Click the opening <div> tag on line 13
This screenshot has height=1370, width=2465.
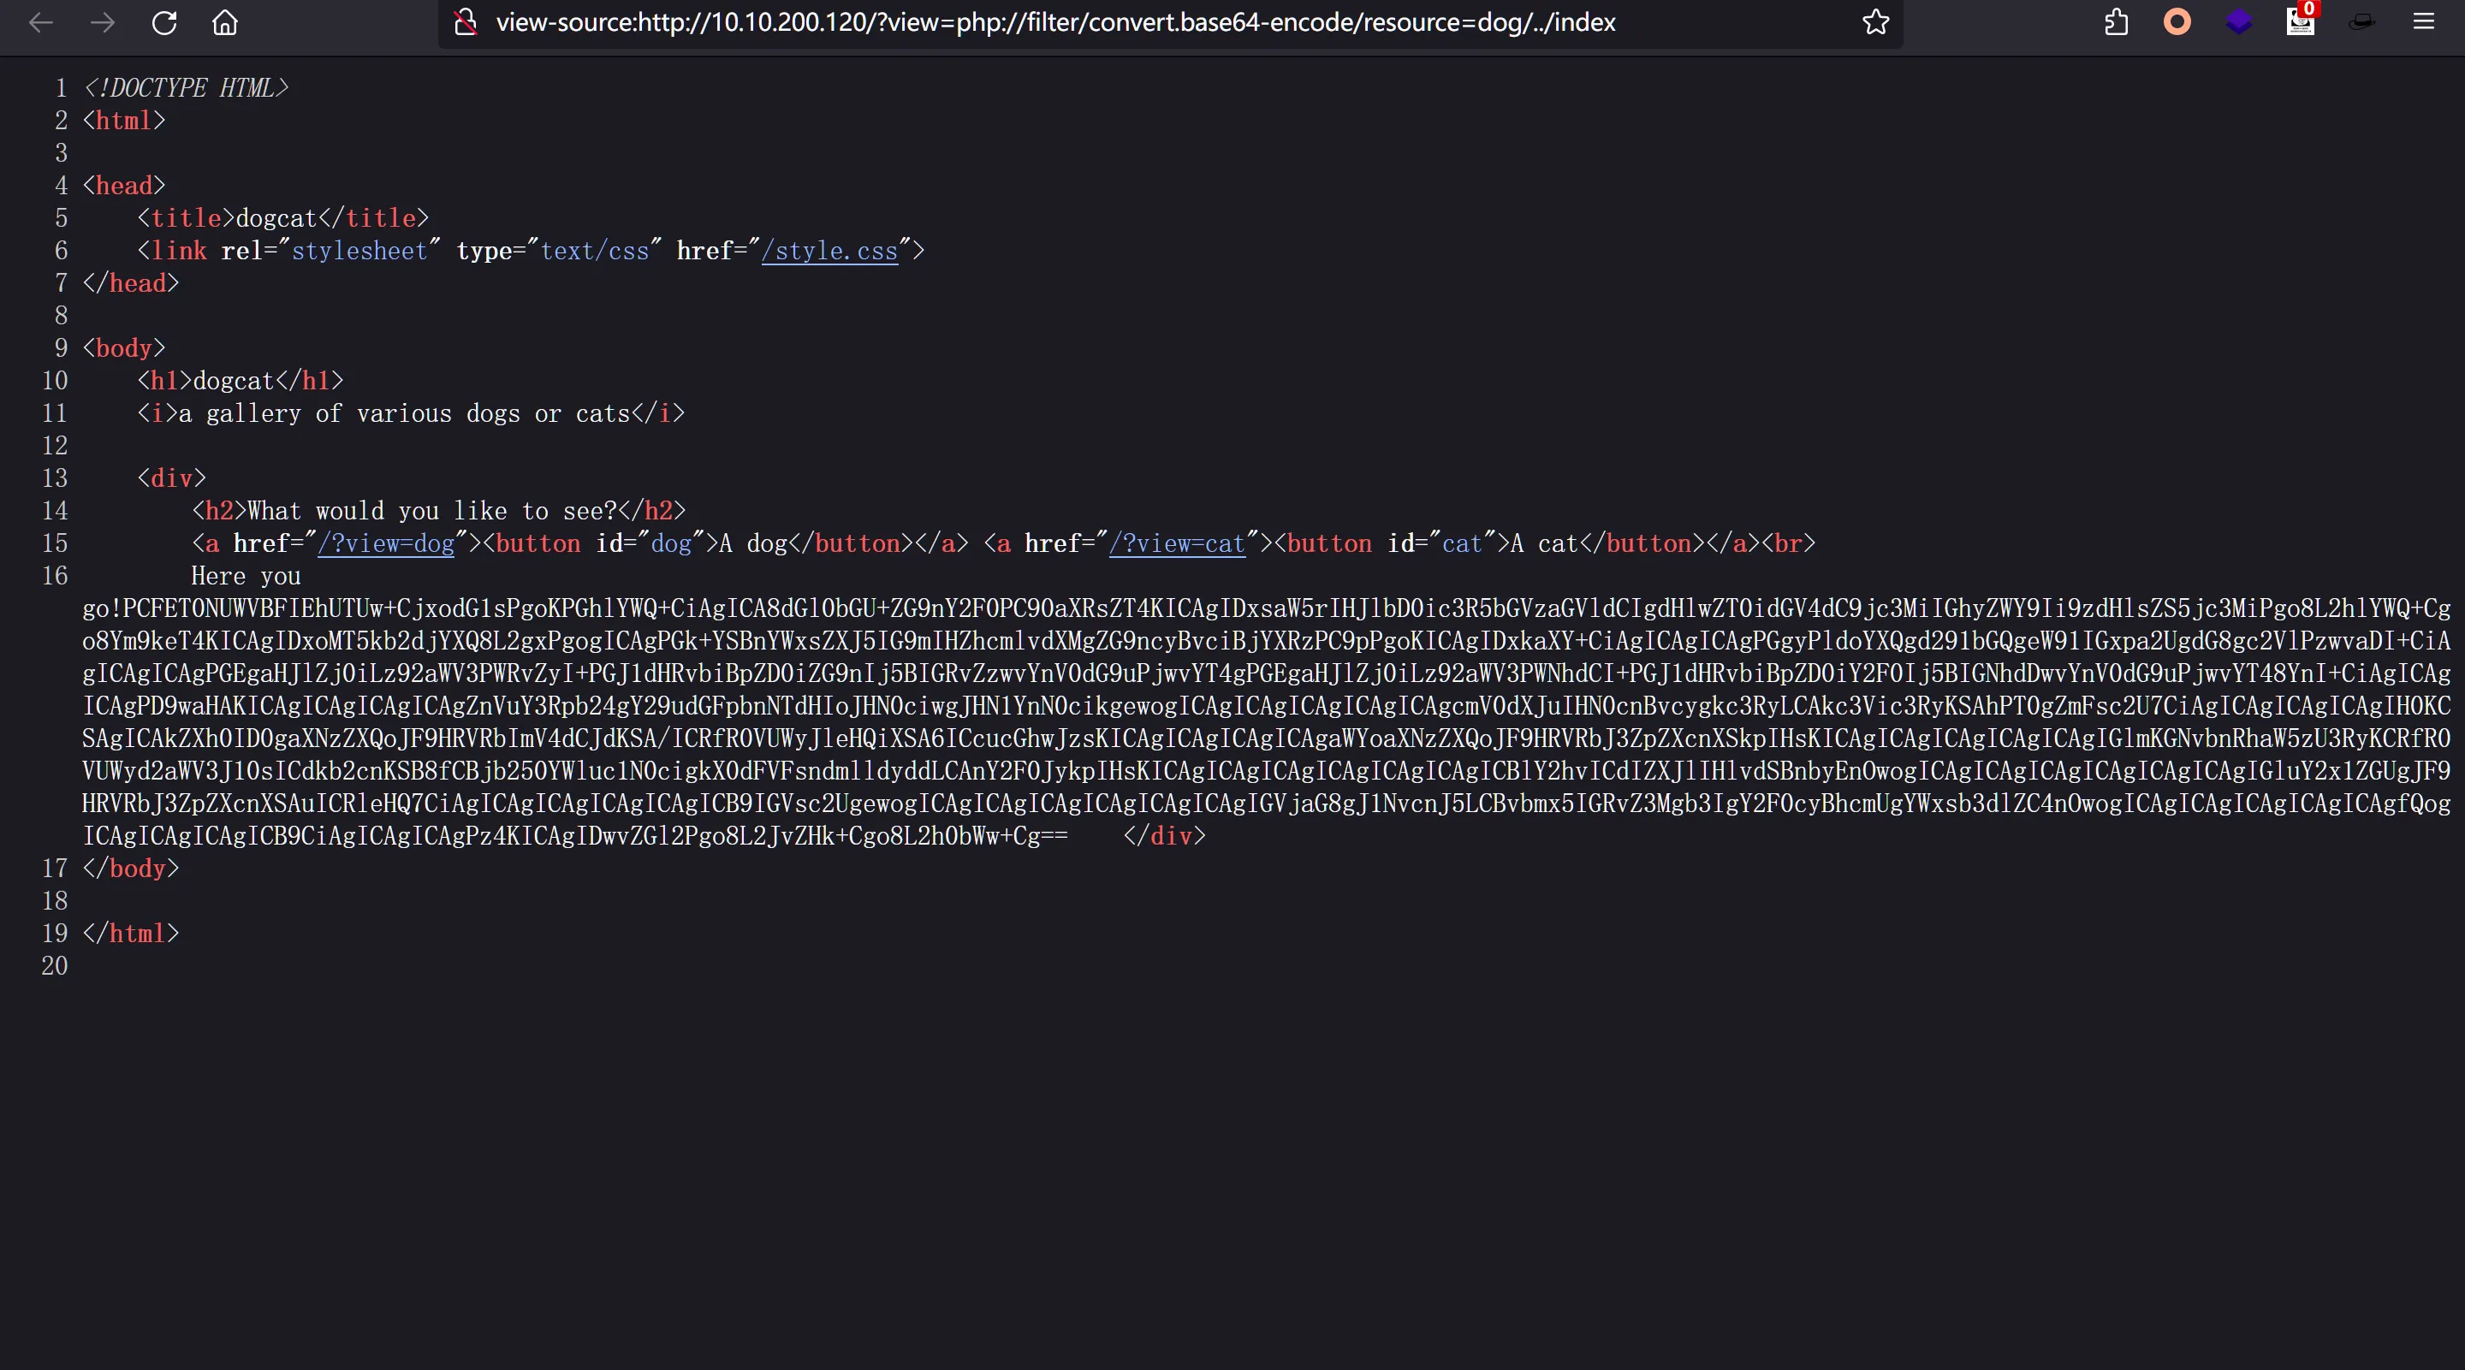pyautogui.click(x=171, y=478)
